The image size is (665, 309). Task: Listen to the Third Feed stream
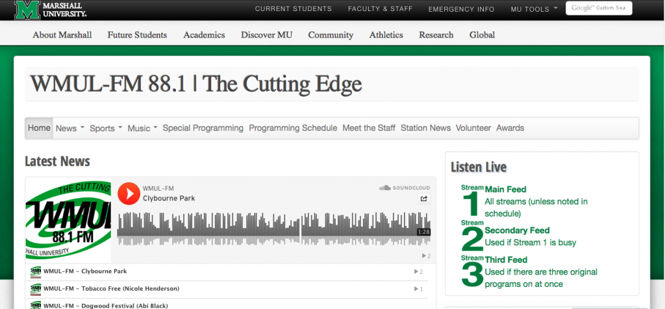(506, 260)
